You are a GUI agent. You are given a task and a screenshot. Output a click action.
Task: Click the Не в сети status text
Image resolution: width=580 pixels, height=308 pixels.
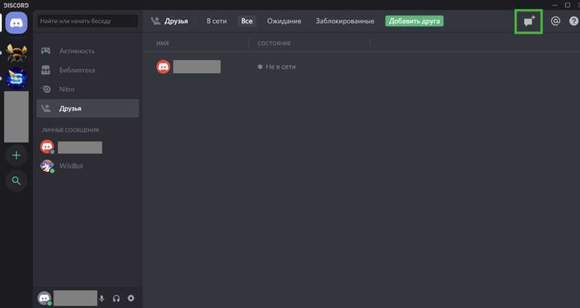point(280,67)
